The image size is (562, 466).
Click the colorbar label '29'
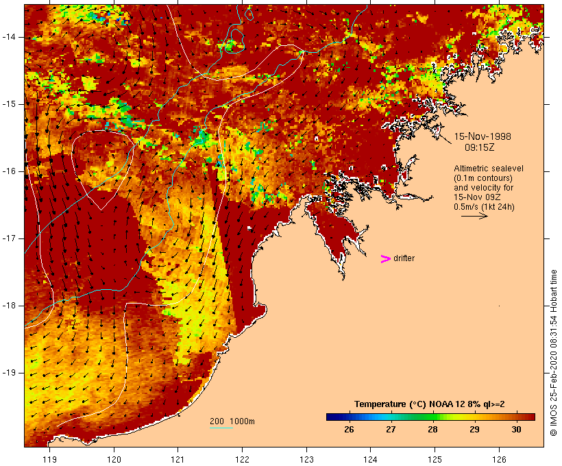point(474,430)
